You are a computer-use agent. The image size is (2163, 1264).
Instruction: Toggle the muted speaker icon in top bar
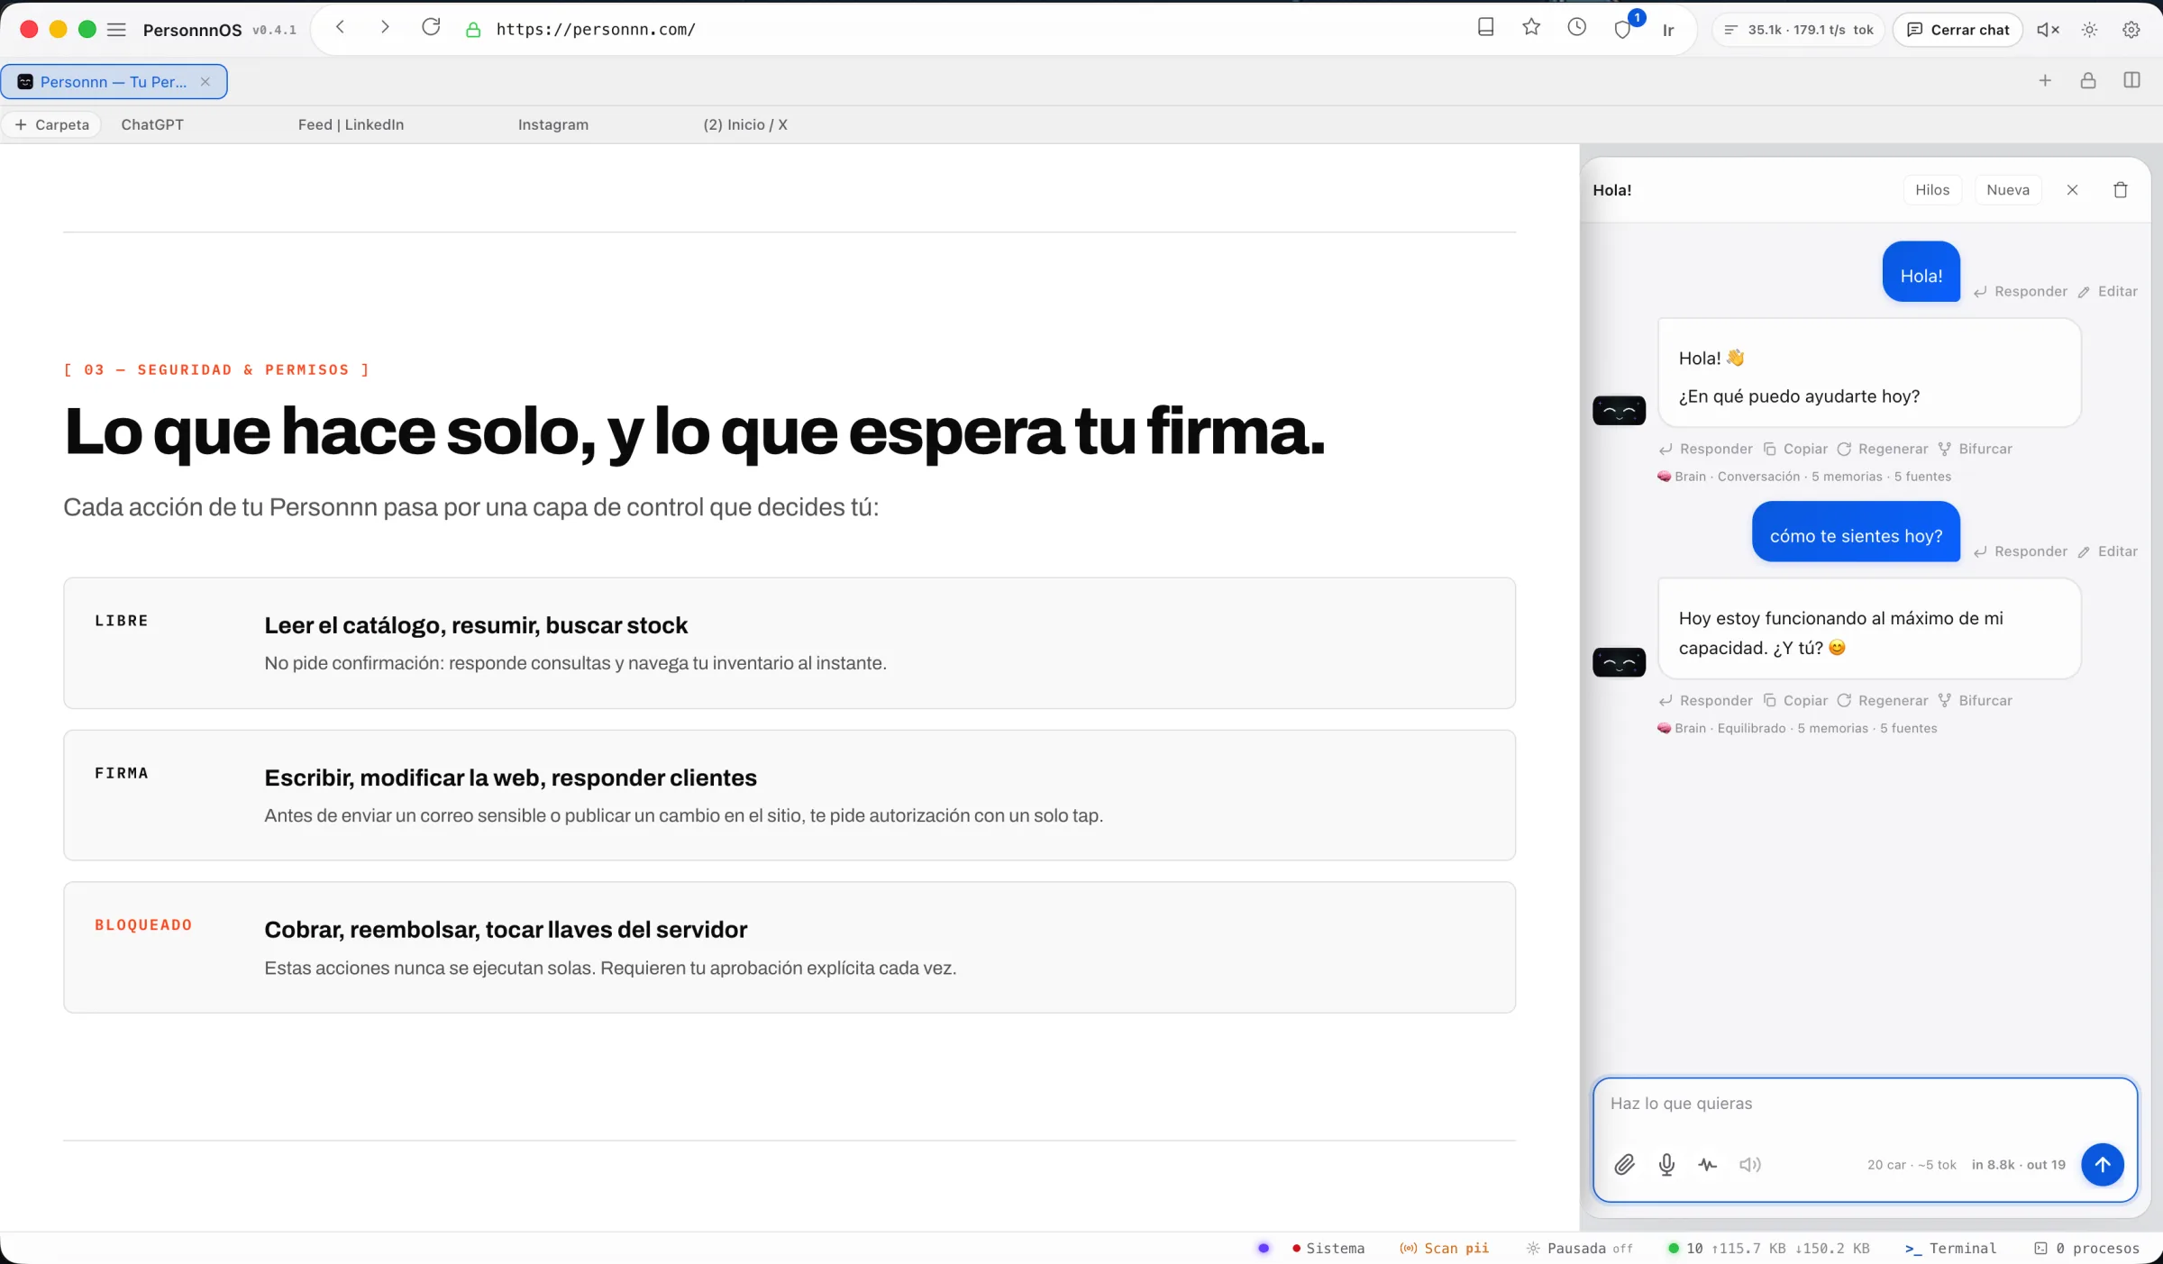[2048, 30]
